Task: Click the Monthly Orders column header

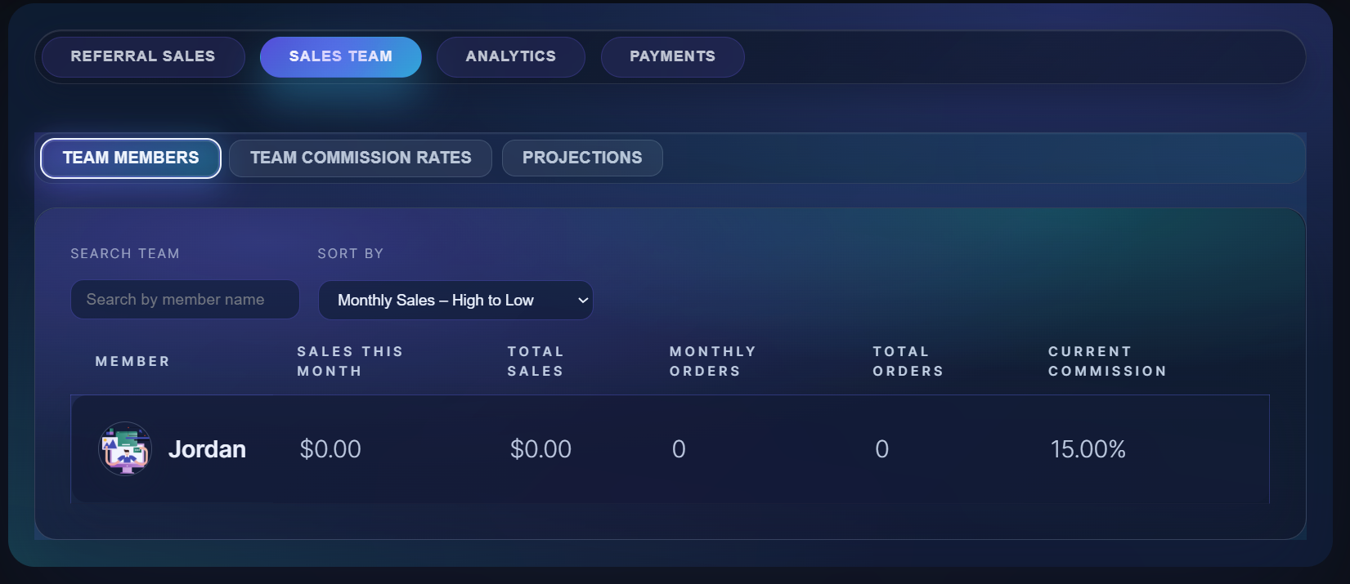Action: [712, 360]
